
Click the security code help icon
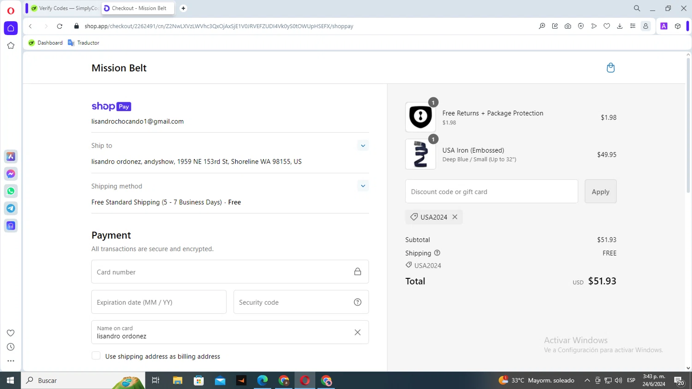pyautogui.click(x=358, y=302)
